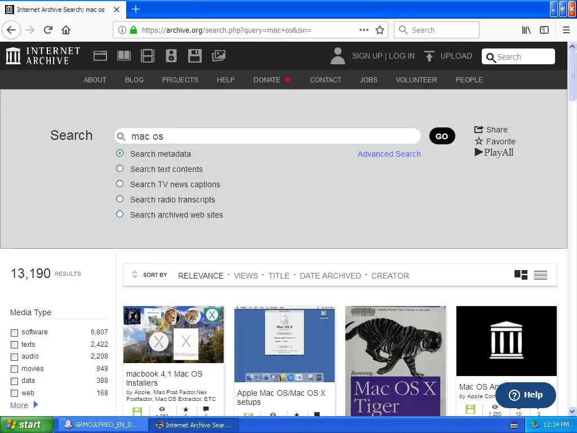The image size is (577, 433).
Task: Open the Video film-strip icon
Action: [x=148, y=56]
